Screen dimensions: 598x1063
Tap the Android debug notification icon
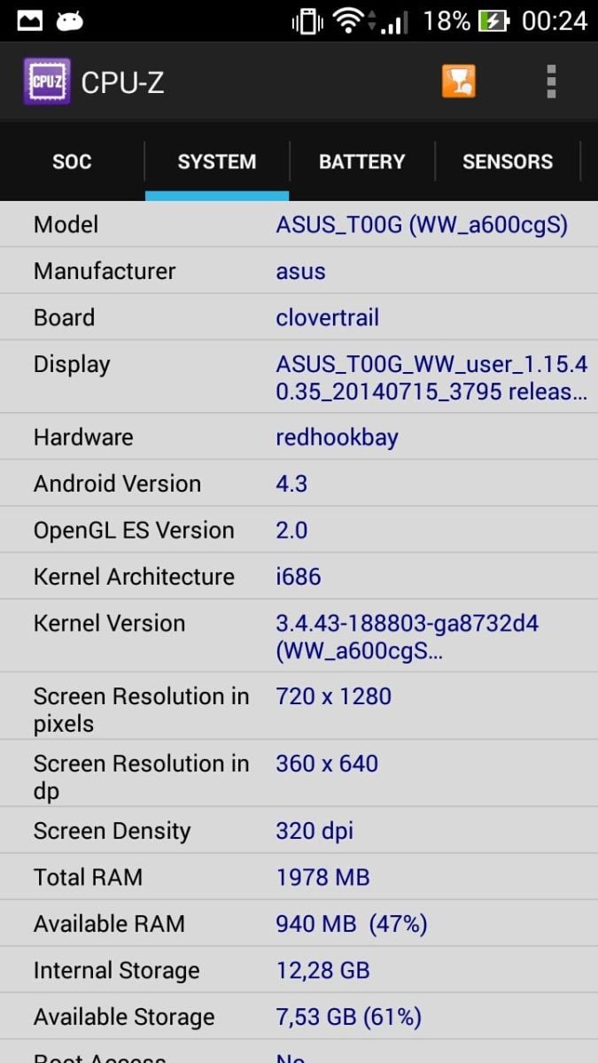click(69, 20)
